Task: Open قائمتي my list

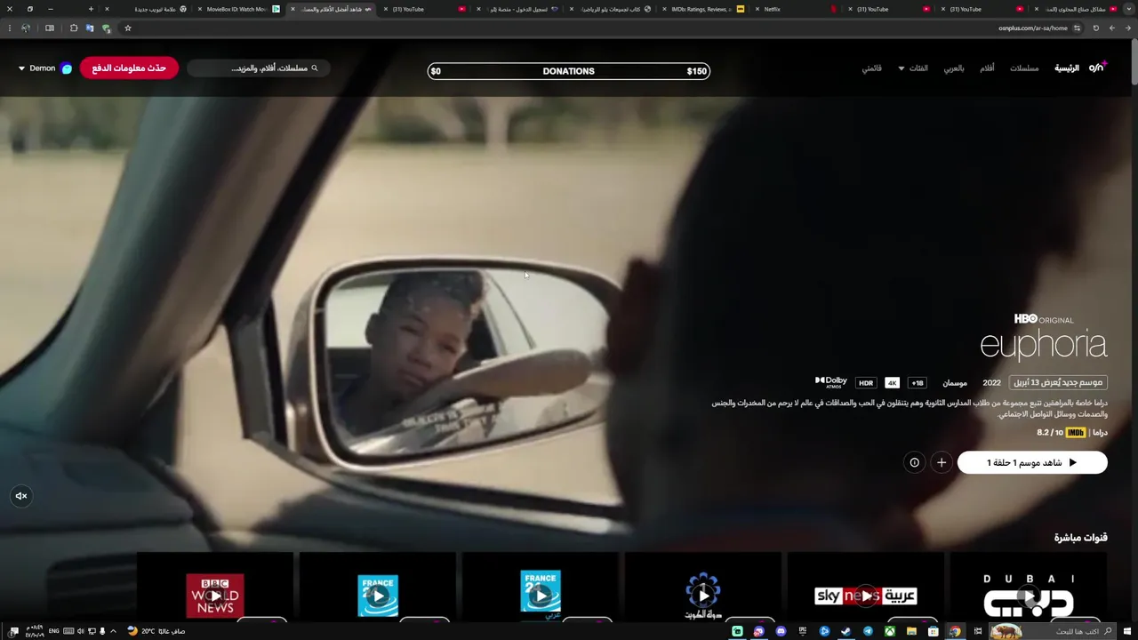Action: pyautogui.click(x=871, y=68)
